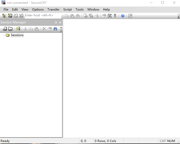Screen dimensions: 180x144
Task: Click the Print Selection toolbar icon
Action: [91, 16]
